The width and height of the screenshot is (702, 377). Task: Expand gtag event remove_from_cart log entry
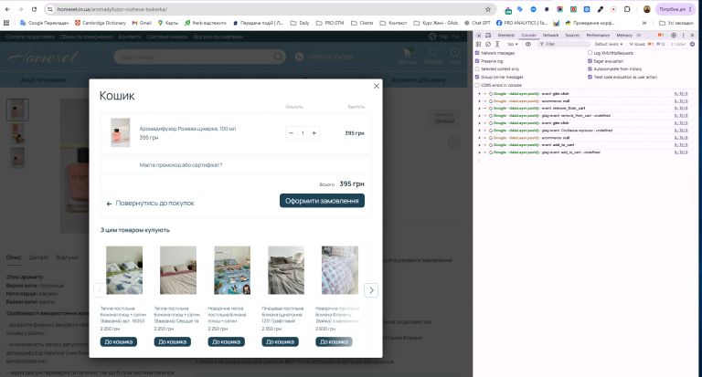click(480, 115)
